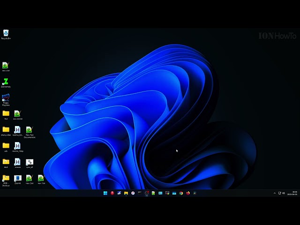Open the Snipping tool icon on taskbar

pos(167,193)
